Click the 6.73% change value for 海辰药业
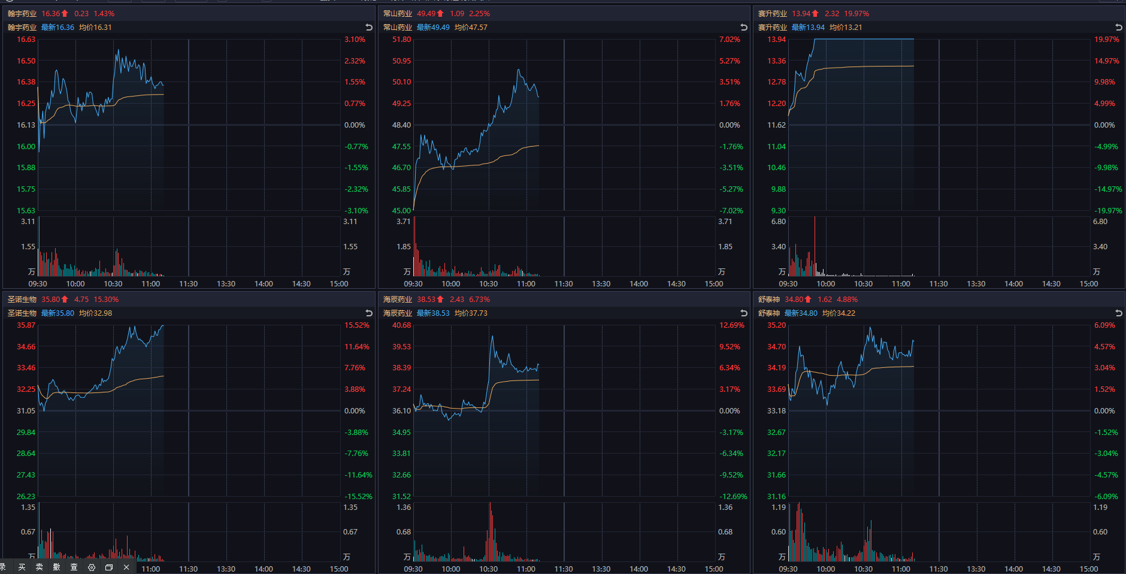 pyautogui.click(x=479, y=300)
